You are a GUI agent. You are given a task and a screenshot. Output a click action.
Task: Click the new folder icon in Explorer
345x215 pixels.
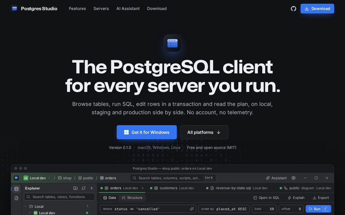pos(75,188)
